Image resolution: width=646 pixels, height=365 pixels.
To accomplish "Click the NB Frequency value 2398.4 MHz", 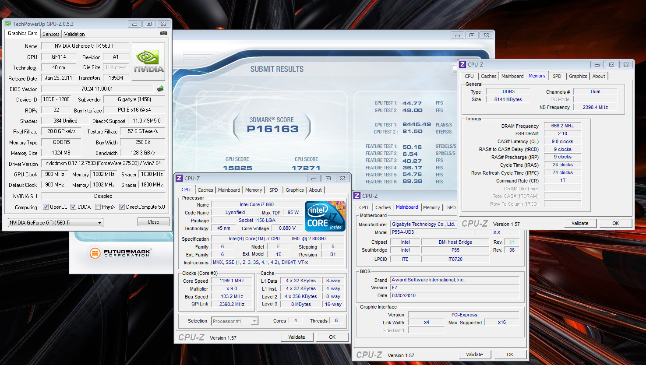I will (x=595, y=107).
